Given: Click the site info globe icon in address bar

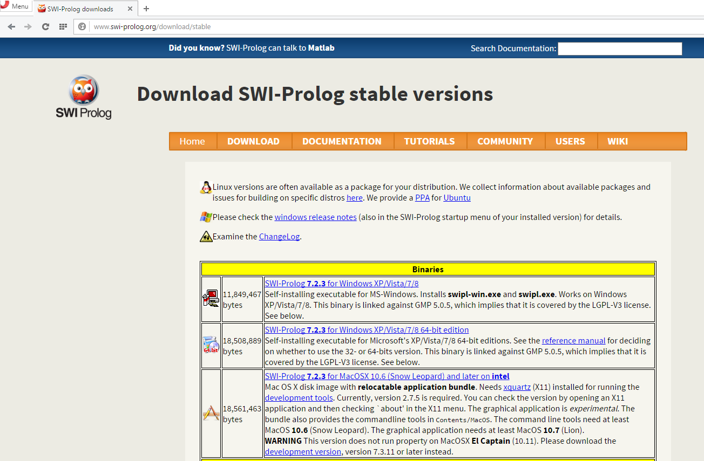Looking at the screenshot, I should point(82,26).
